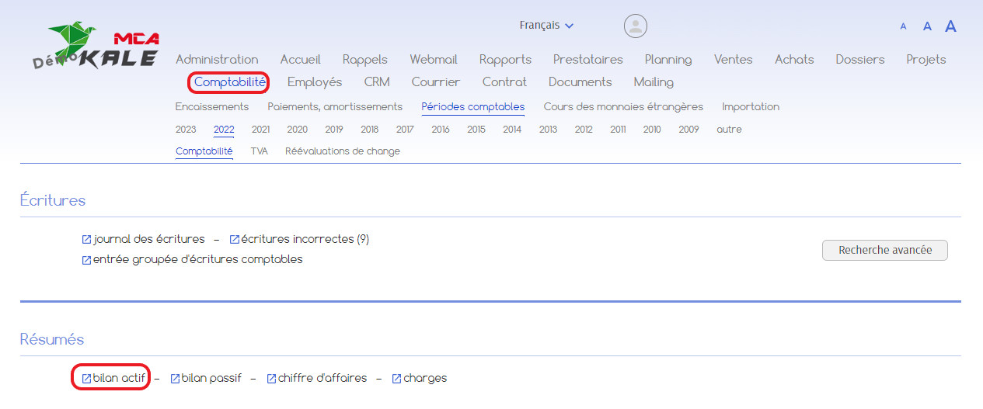The width and height of the screenshot is (983, 409).
Task: Choose the 'autre' year option
Action: click(729, 130)
